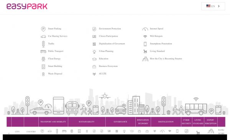Click the Internet Speed label

coord(156,29)
